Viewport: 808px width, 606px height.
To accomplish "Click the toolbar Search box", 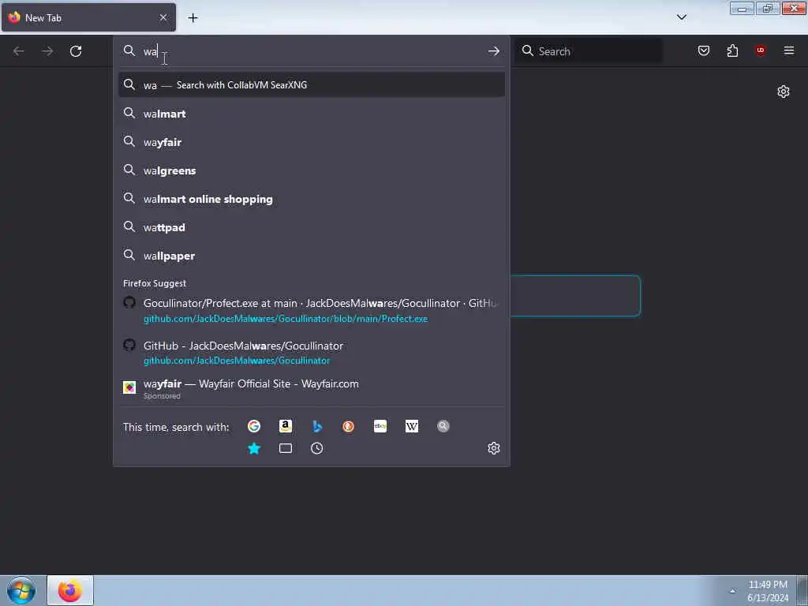I will 589,51.
